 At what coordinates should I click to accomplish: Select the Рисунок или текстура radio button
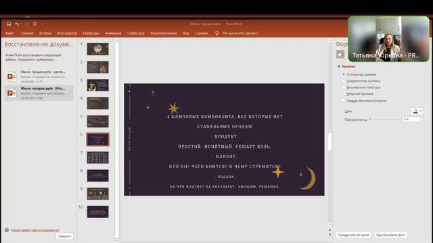344,87
